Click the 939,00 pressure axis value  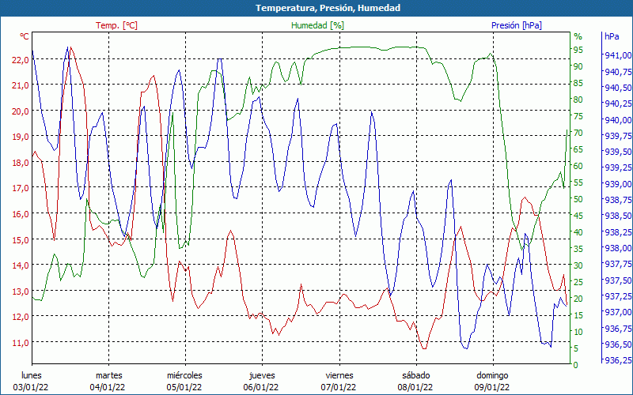pyautogui.click(x=618, y=184)
